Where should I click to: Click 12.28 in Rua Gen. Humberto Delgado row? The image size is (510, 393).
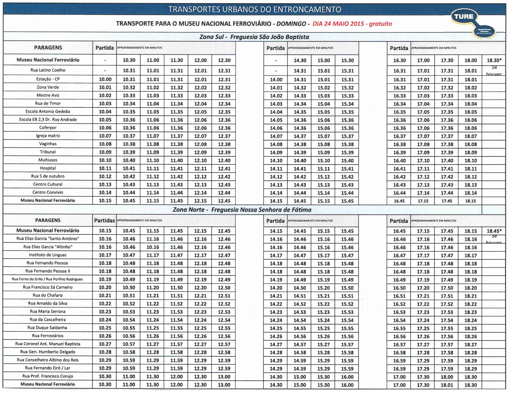(x=200, y=352)
